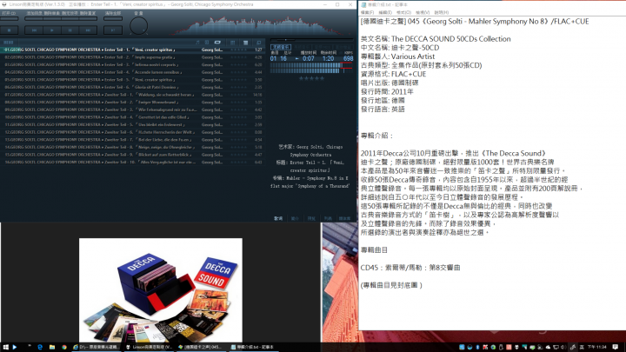This screenshot has width=626, height=352.
Task: Select track 13 'Bei der Liebe, die den Füßen'
Action: coord(132,140)
